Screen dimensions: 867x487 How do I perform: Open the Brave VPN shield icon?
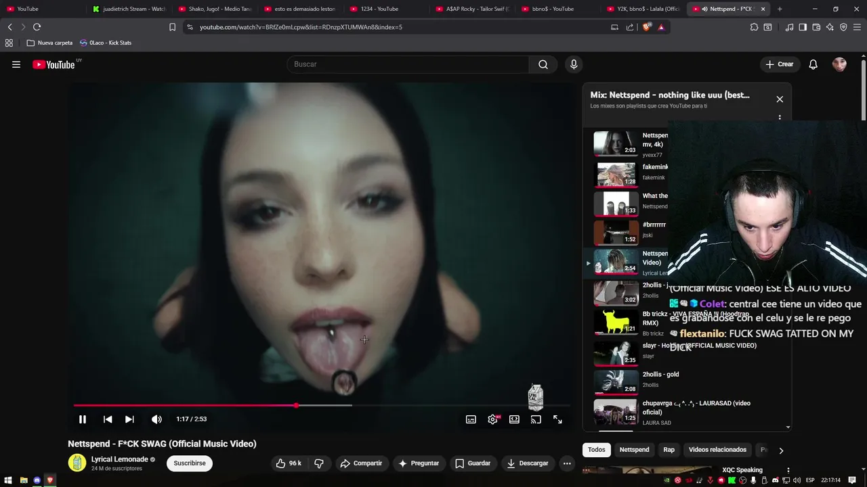[x=843, y=27]
